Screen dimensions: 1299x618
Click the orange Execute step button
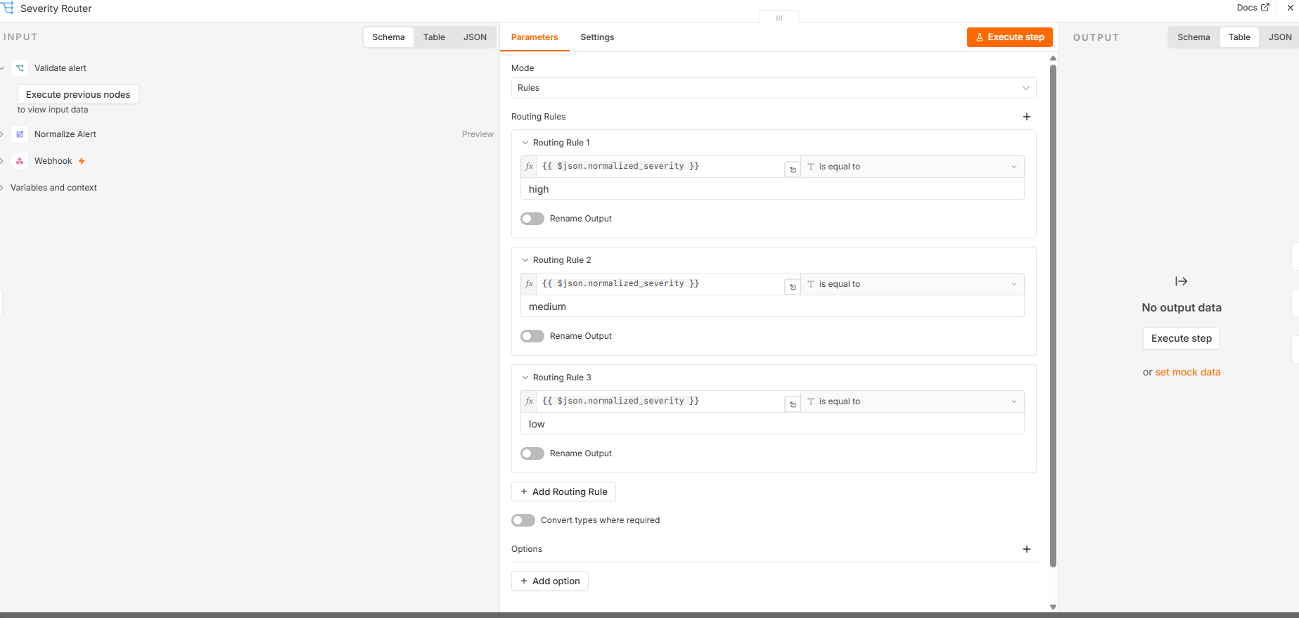click(x=1010, y=37)
